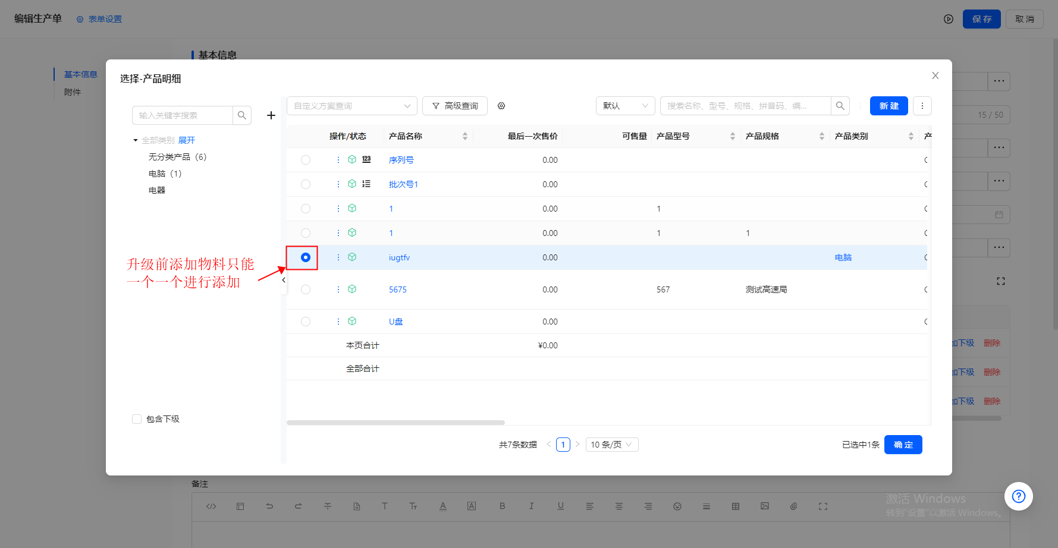Open row actions menu for iugtfv product
Viewport: 1058px width, 548px height.
pyautogui.click(x=338, y=257)
